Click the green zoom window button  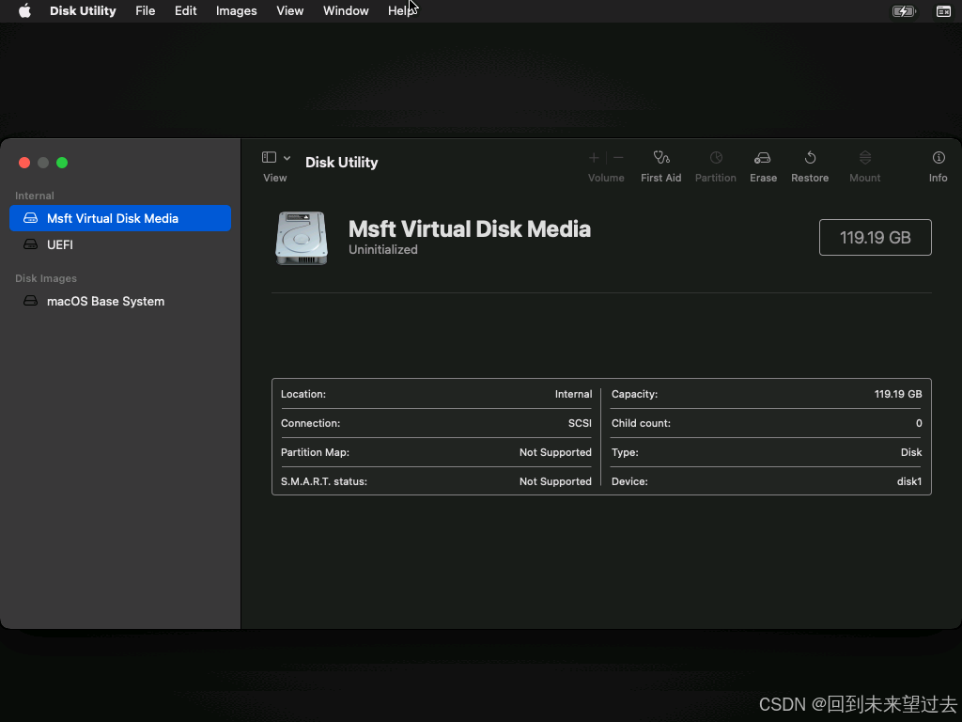tap(62, 163)
